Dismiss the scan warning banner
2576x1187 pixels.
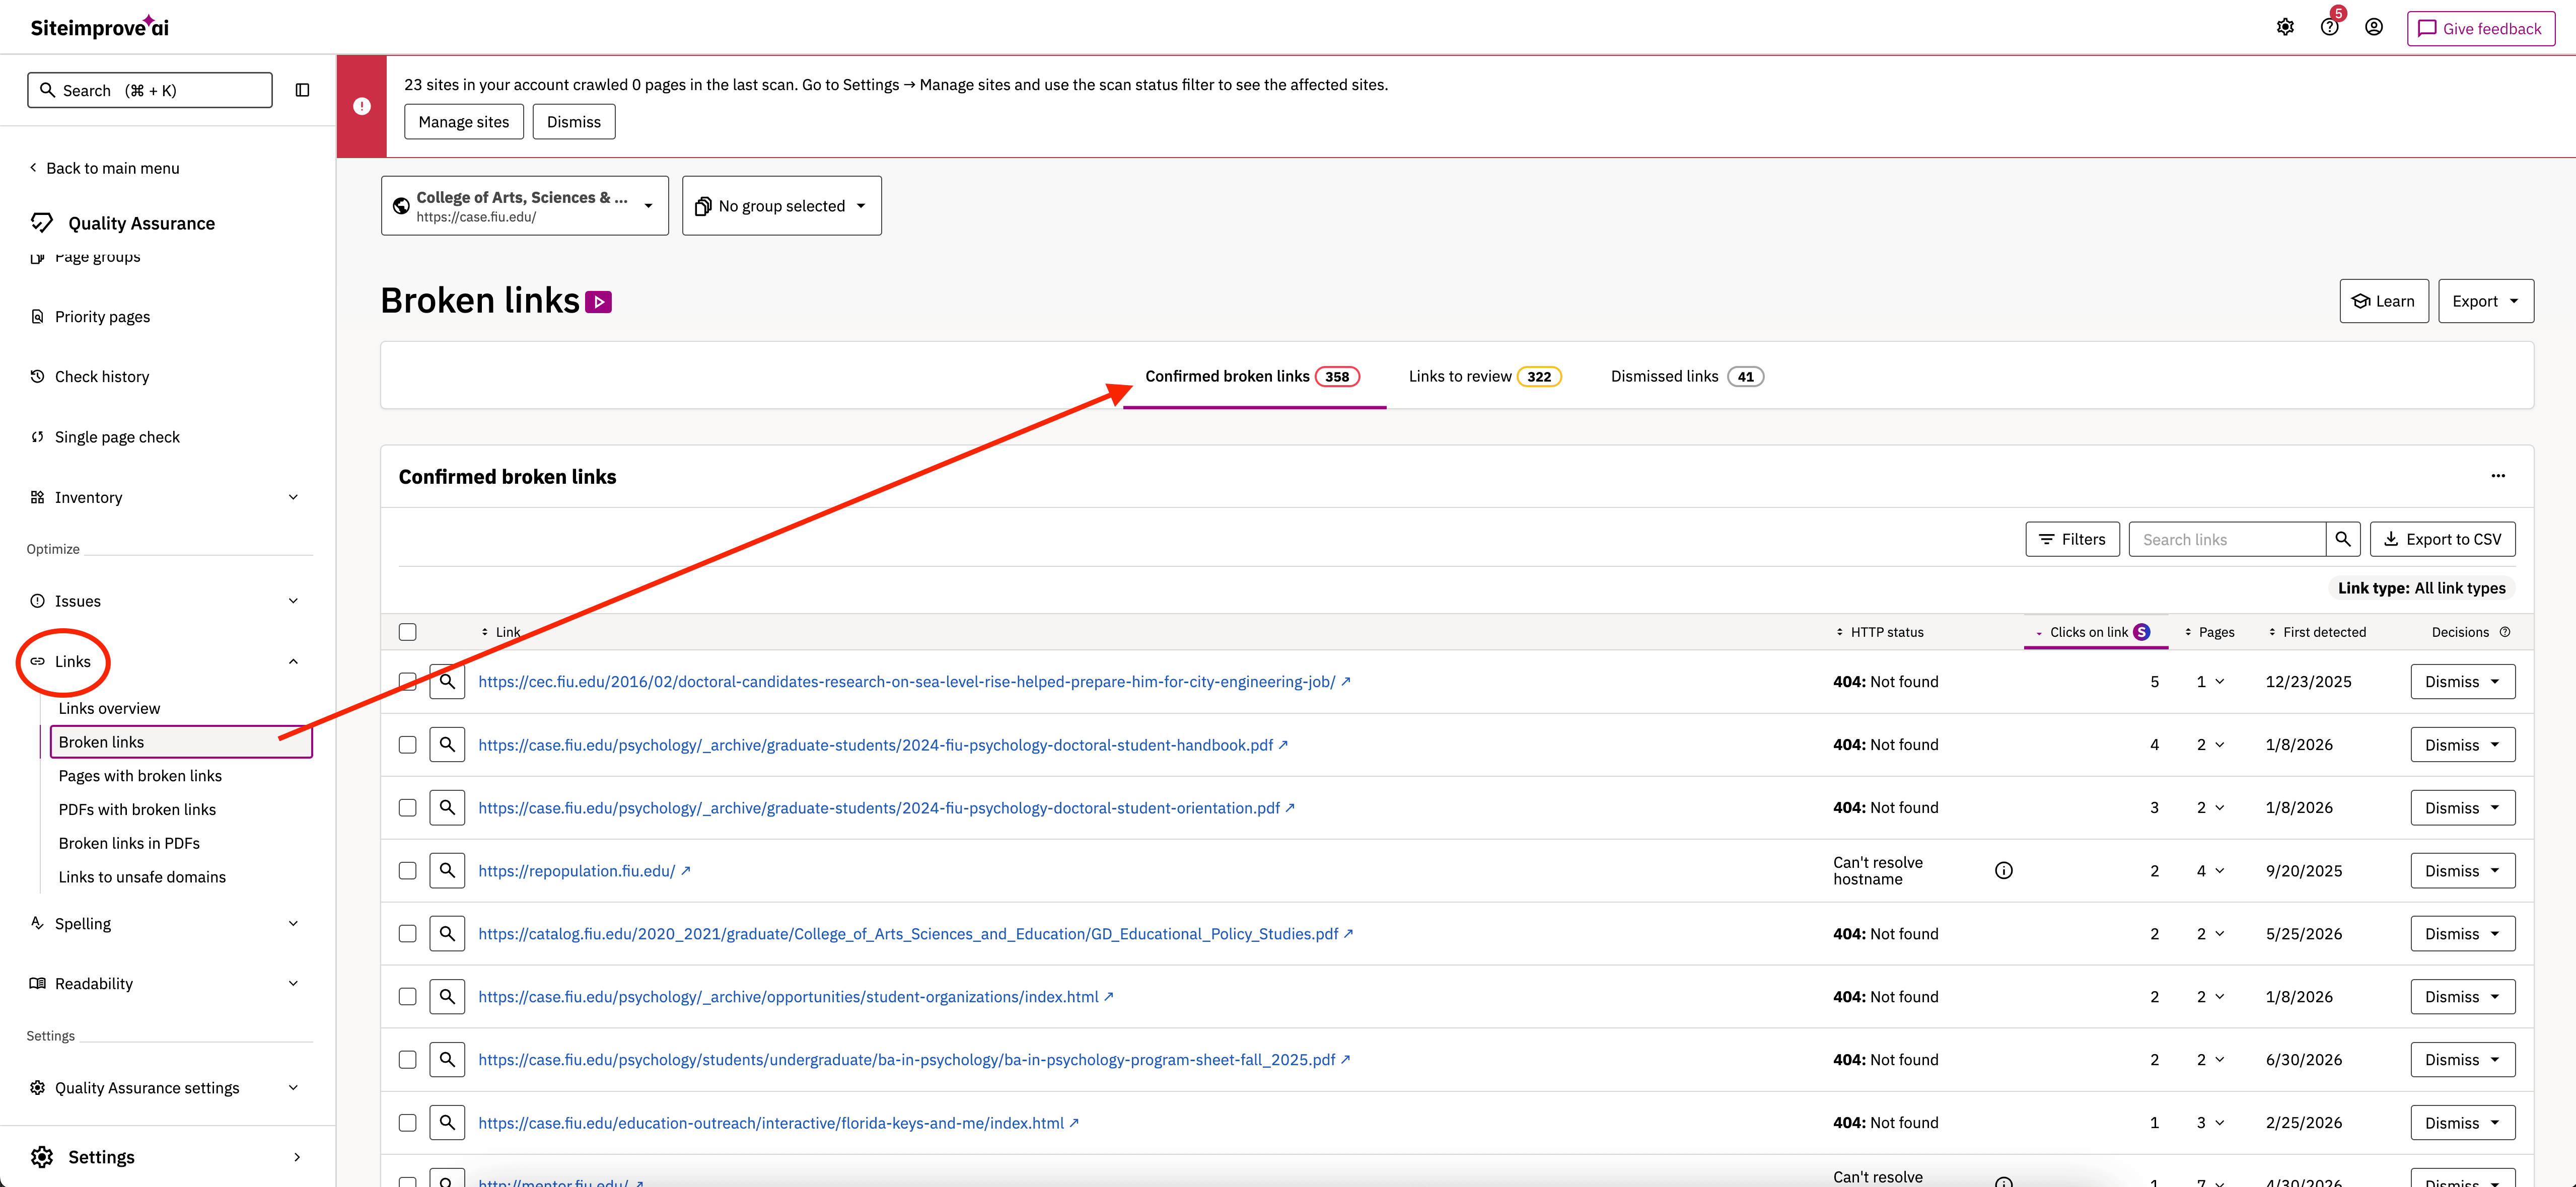click(x=574, y=122)
